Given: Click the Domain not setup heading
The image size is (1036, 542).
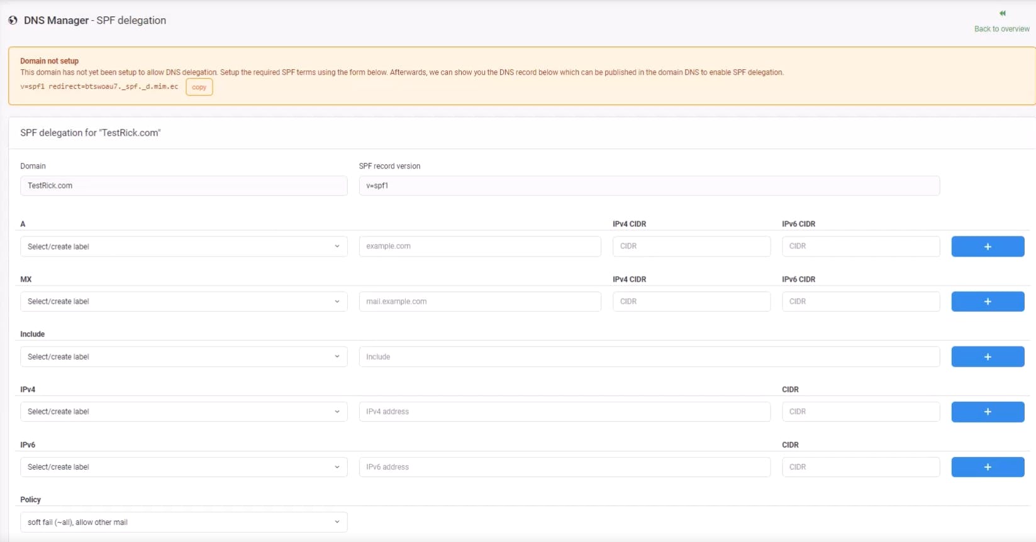Looking at the screenshot, I should pyautogui.click(x=49, y=61).
